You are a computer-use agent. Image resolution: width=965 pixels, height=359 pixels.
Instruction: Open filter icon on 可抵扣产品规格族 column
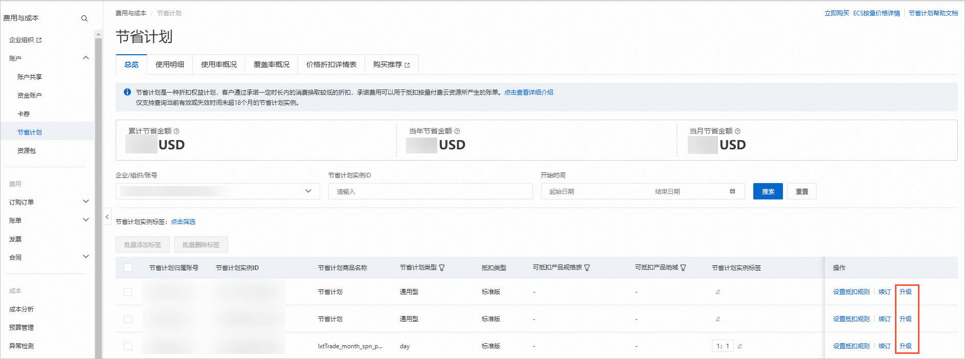[587, 268]
